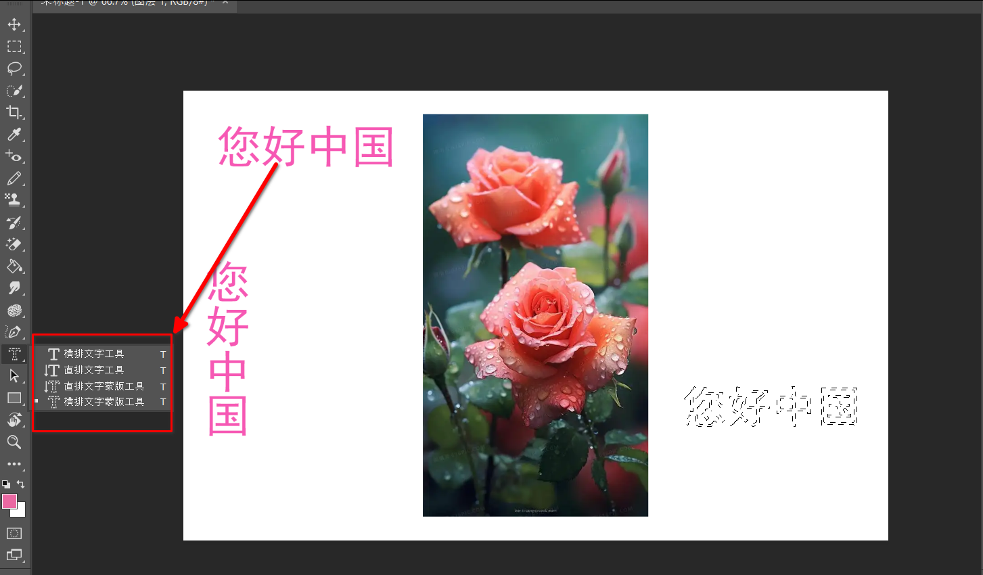Toggle Quick Mask mode
Screen dimensions: 983x575
[x=14, y=534]
